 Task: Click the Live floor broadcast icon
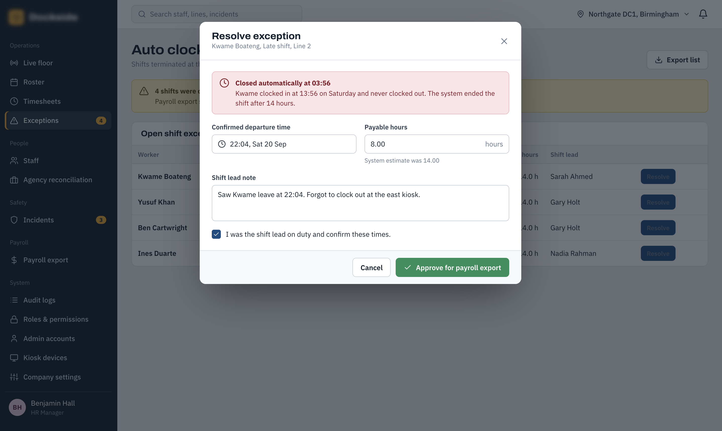(x=14, y=63)
